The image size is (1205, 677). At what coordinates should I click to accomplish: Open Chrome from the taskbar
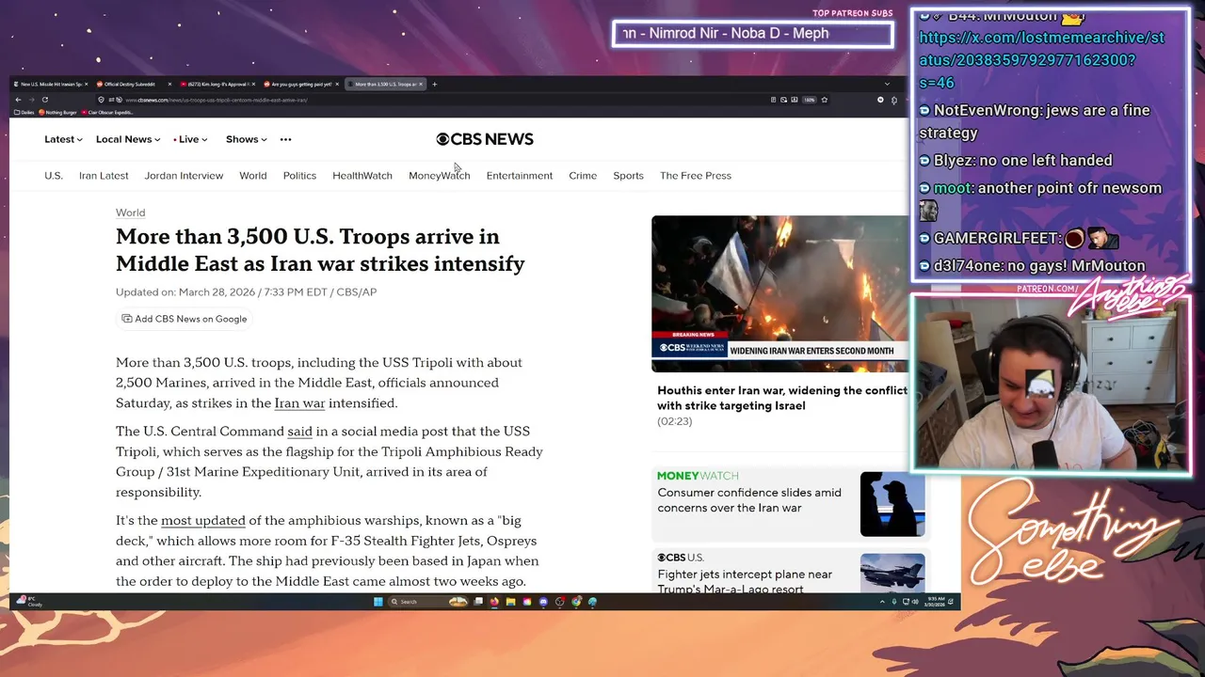tap(576, 602)
